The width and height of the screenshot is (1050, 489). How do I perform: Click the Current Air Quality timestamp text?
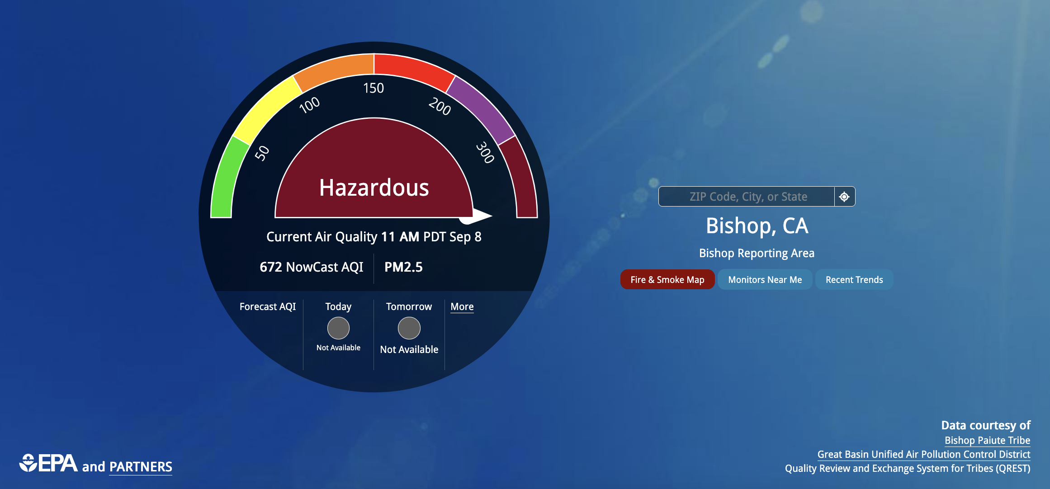point(374,237)
